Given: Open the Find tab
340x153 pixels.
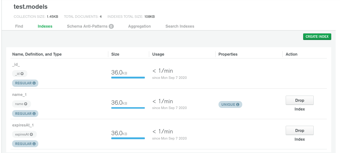Looking at the screenshot, I should click(x=19, y=26).
